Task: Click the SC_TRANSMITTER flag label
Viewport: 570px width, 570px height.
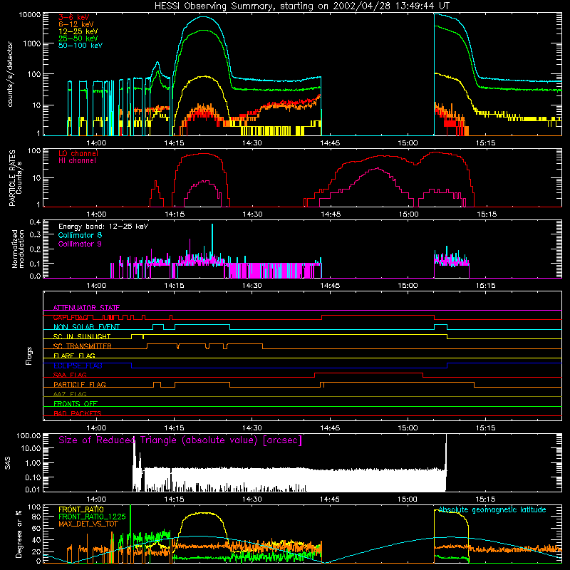Action: coord(83,346)
